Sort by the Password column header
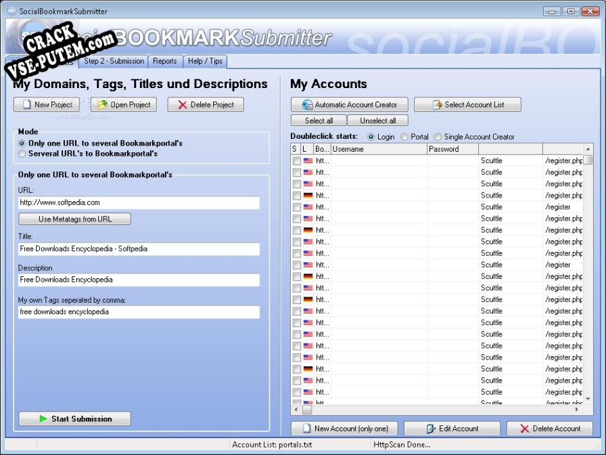 point(452,149)
